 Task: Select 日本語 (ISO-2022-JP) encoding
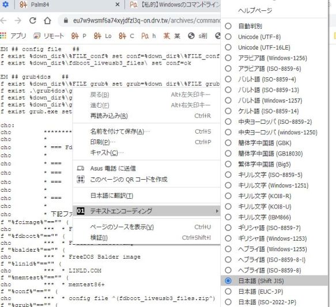[274, 302]
